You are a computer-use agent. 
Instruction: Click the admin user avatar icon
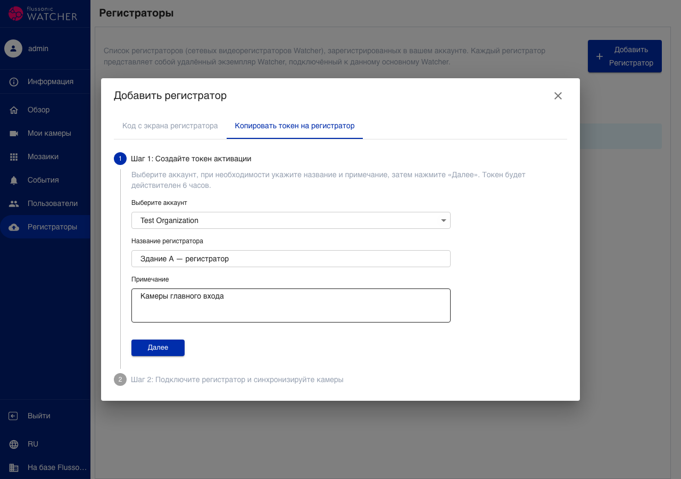point(13,48)
